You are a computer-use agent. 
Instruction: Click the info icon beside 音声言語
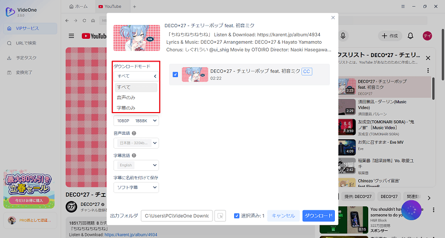pyautogui.click(x=135, y=133)
